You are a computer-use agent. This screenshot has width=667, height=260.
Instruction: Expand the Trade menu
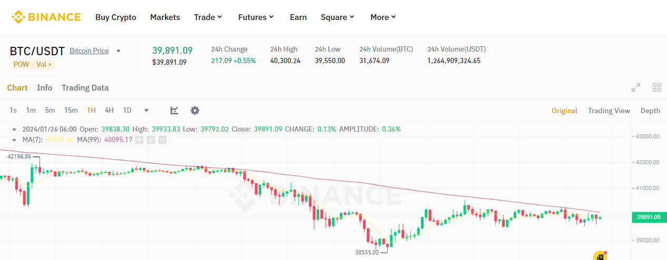point(208,17)
